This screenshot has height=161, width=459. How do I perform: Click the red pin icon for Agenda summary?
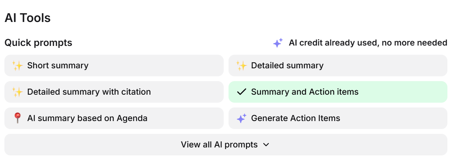17,118
